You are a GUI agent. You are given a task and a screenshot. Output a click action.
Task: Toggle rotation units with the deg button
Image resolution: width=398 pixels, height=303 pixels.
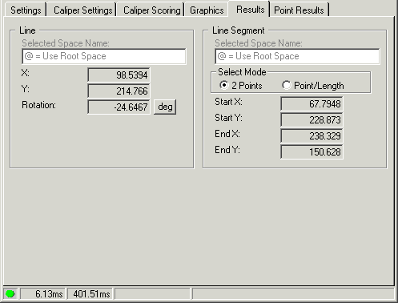point(165,107)
